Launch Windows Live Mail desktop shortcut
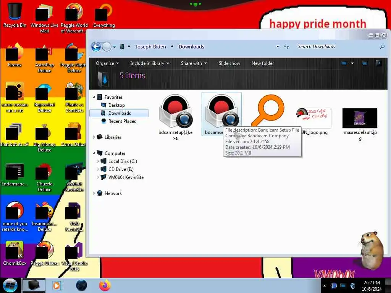Viewport: 391px width, 293px height. click(44, 18)
